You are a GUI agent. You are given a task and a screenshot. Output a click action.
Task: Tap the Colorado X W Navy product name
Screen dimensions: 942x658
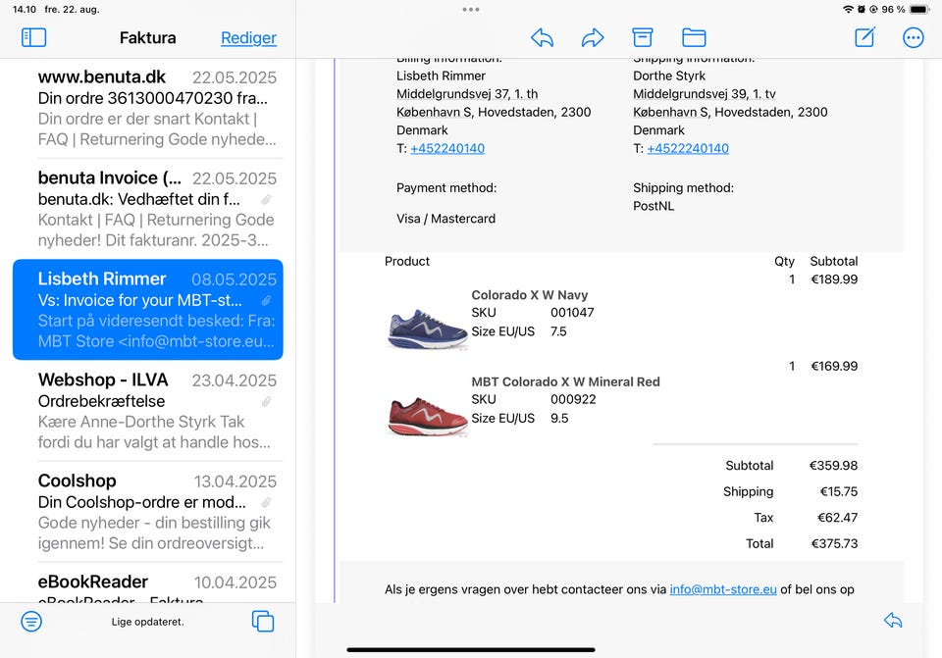pyautogui.click(x=529, y=295)
